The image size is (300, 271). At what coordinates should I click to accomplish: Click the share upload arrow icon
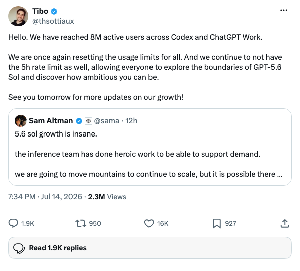click(x=285, y=223)
